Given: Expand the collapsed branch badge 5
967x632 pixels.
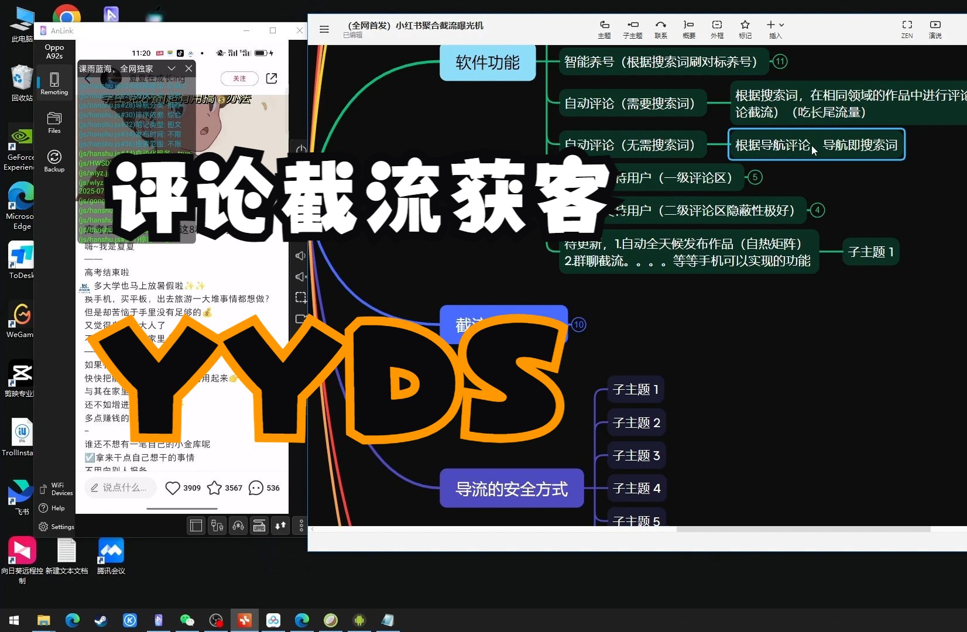Looking at the screenshot, I should coord(755,177).
